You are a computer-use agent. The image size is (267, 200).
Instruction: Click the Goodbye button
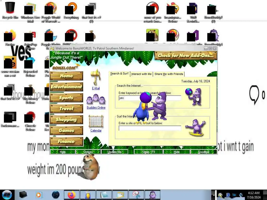pos(203,152)
